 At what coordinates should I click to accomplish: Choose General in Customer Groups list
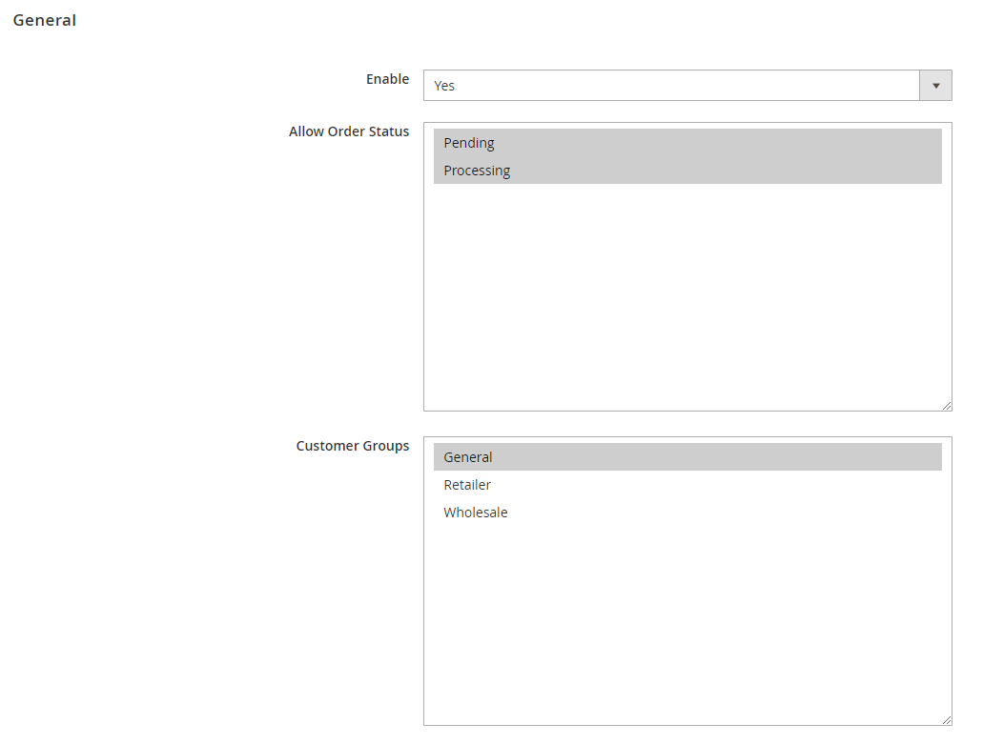pos(468,457)
